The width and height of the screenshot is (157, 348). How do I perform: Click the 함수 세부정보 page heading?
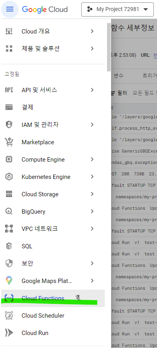pos(132,28)
